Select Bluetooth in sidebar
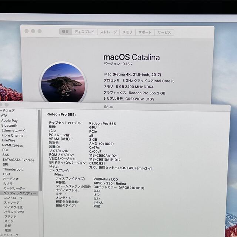The height and width of the screenshot is (237, 237). (9, 126)
